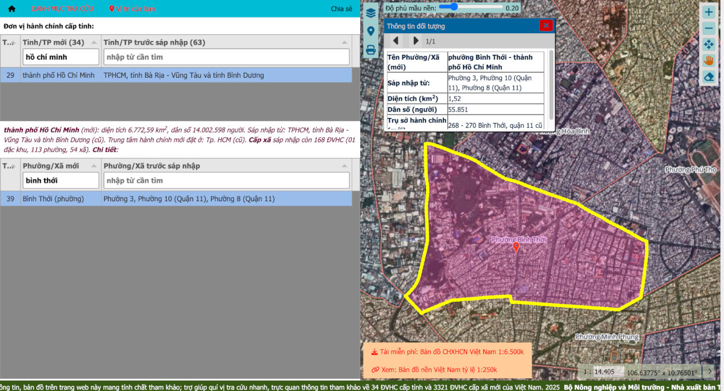Adjust Độ phủ mầu nền opacity slider
The height and width of the screenshot is (391, 724).
453,7
